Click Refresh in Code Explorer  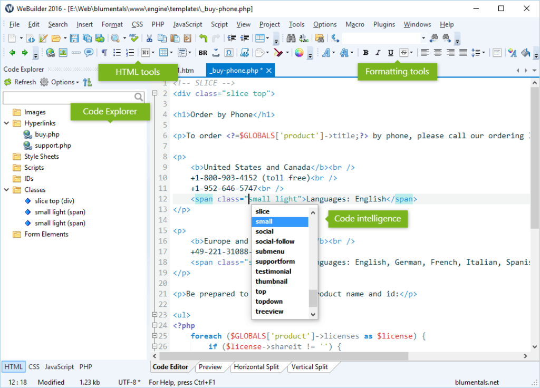20,82
